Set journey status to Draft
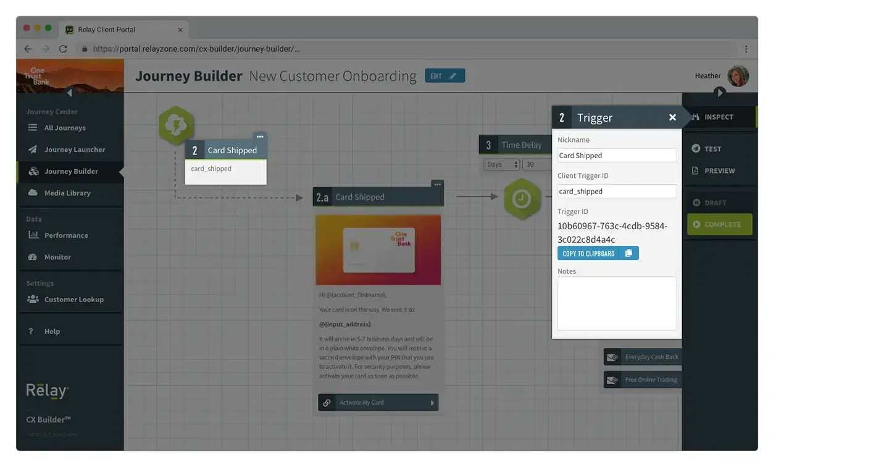 [x=719, y=203]
